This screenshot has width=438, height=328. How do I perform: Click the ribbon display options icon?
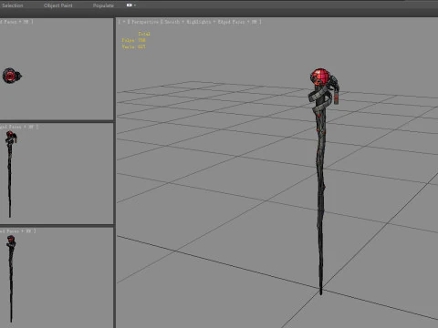[x=129, y=5]
